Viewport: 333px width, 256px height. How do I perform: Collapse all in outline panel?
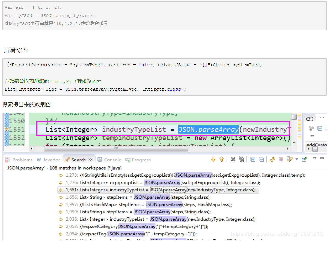coord(320,128)
